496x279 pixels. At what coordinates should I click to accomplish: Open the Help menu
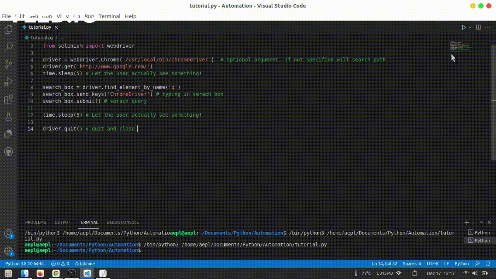[131, 16]
